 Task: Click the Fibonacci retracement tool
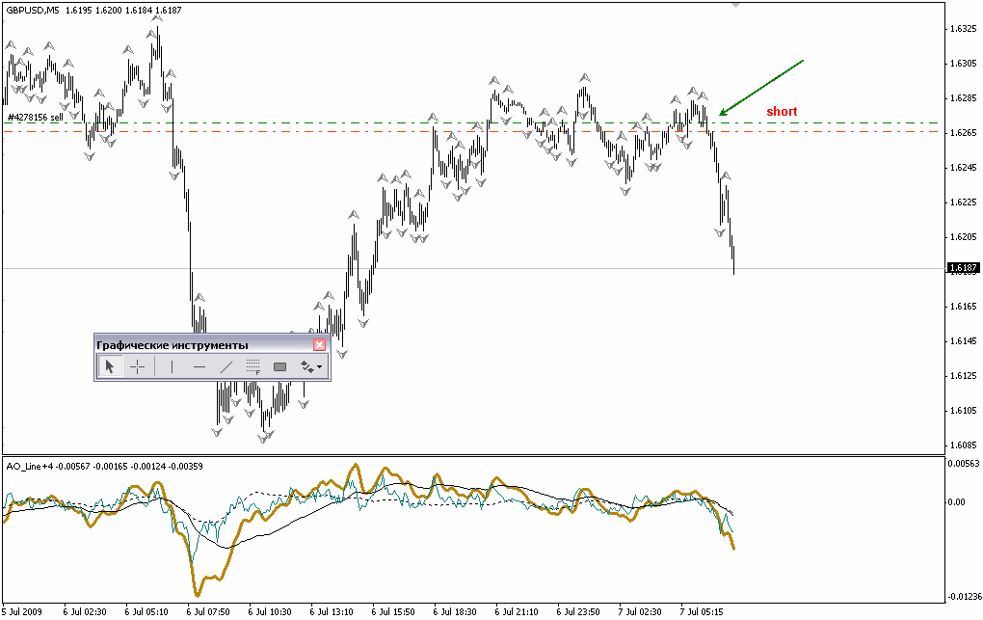tap(252, 366)
